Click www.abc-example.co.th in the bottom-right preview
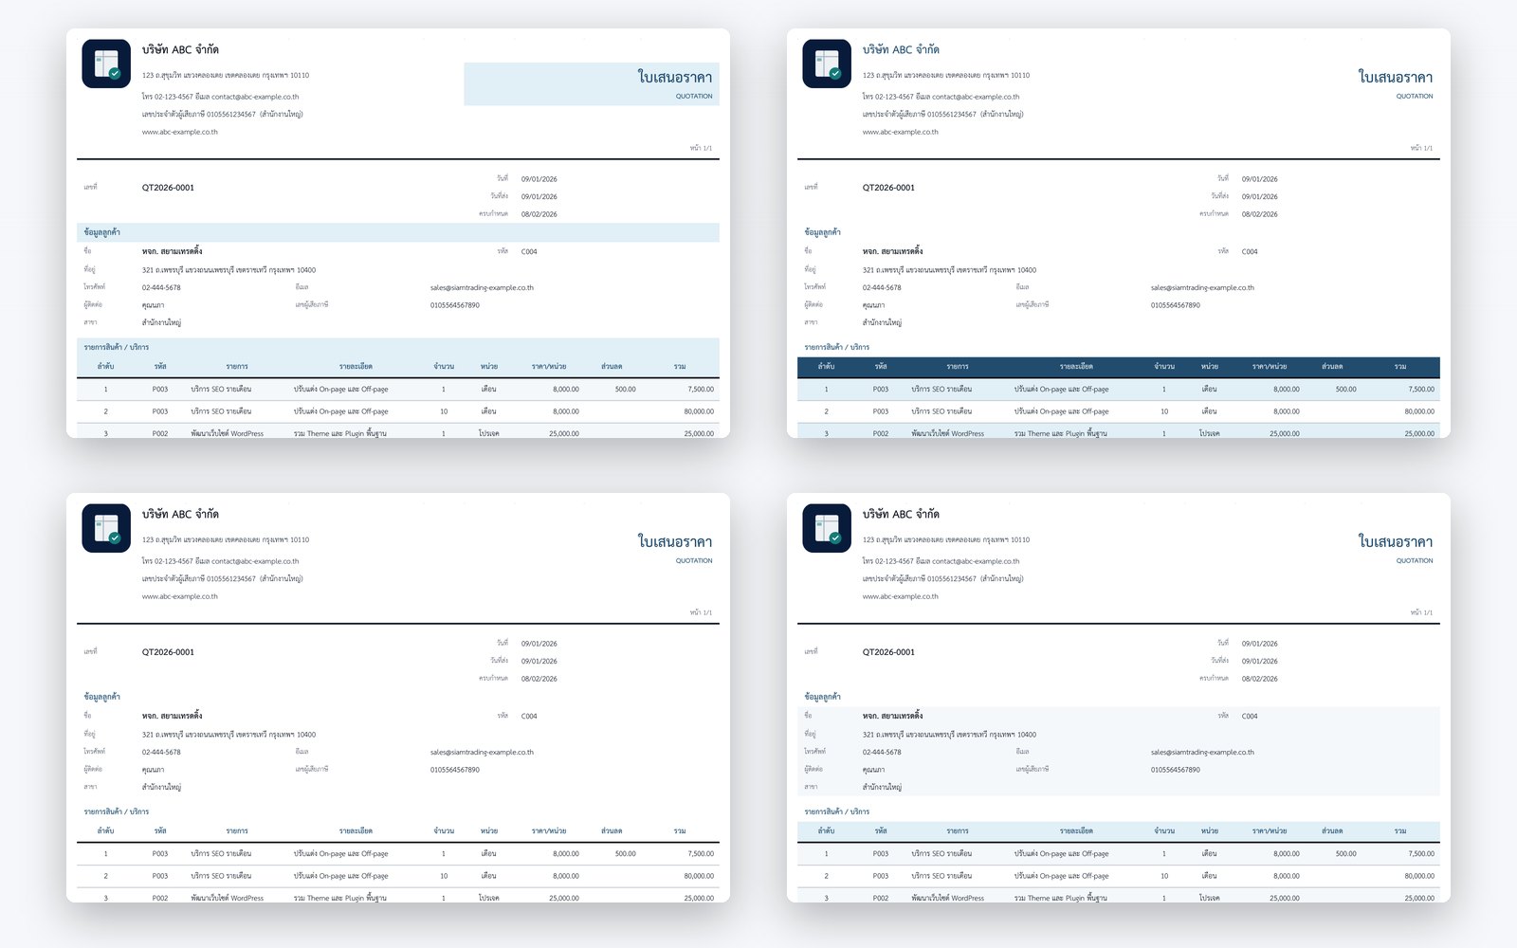Screen dimensions: 1517x948 [901, 596]
